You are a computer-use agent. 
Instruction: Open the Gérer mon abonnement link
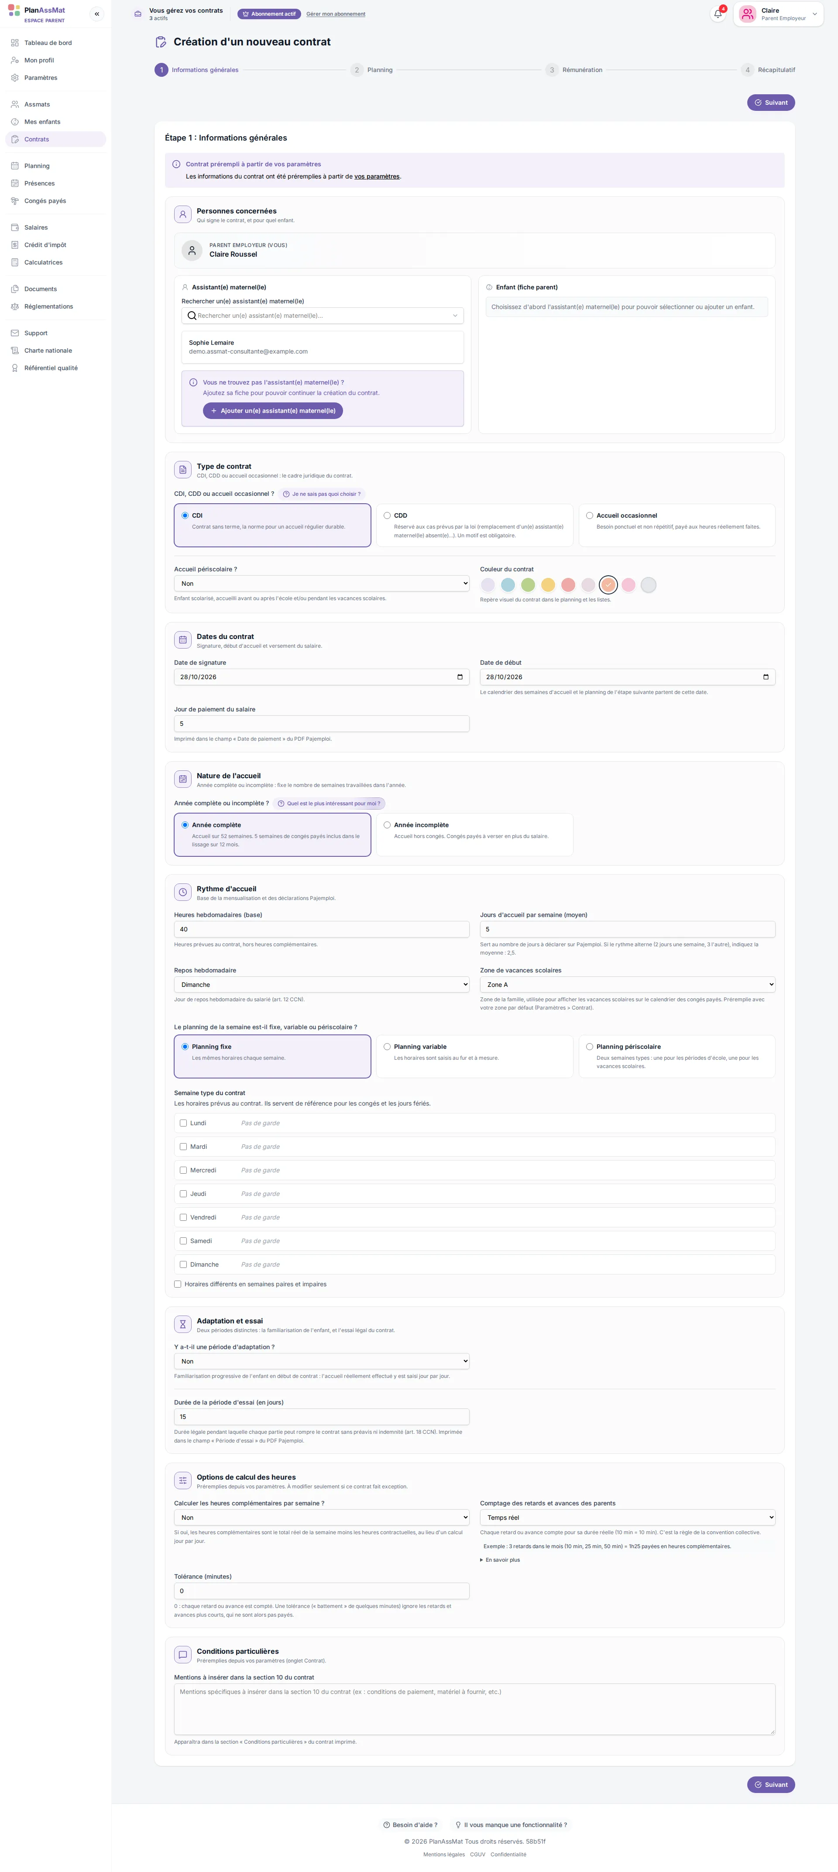click(336, 14)
